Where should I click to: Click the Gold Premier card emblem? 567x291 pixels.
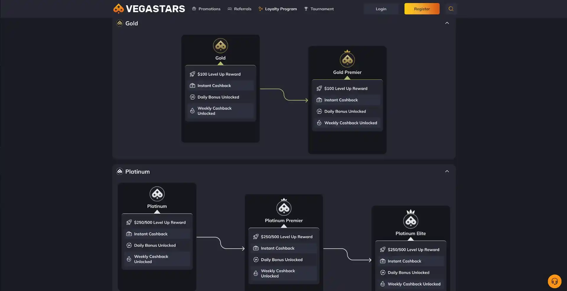[347, 59]
